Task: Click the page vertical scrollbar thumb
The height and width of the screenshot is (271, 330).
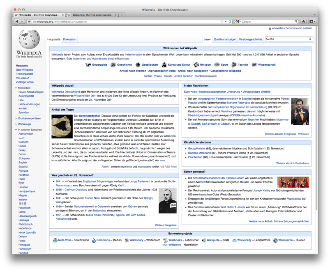Action: 316,118
